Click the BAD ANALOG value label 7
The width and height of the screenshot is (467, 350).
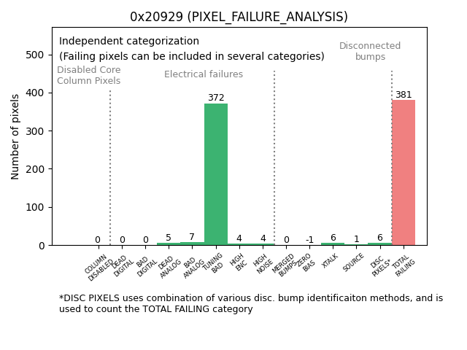(192, 237)
